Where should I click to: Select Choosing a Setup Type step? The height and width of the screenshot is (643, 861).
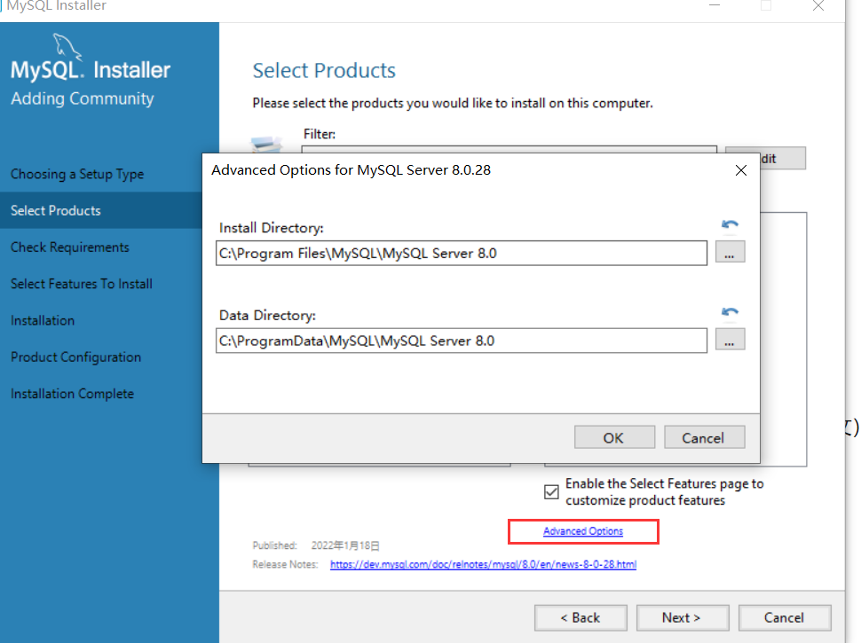(x=77, y=174)
